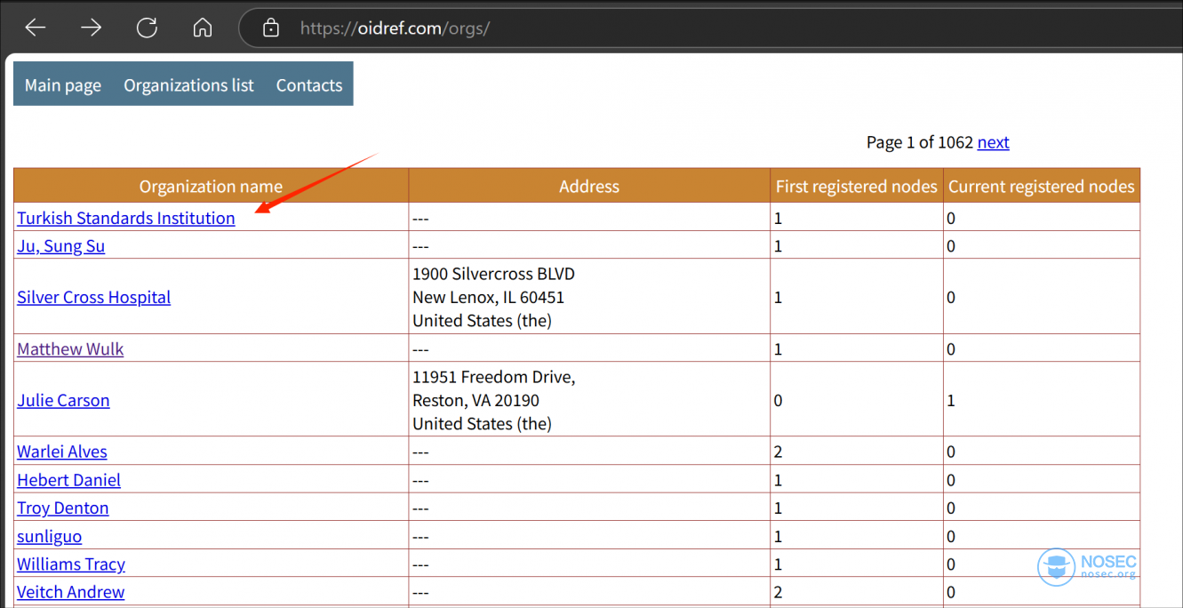Screen dimensions: 1183x608
Task: Focus the address bar showing oidref.com/orgs/
Action: (x=711, y=28)
